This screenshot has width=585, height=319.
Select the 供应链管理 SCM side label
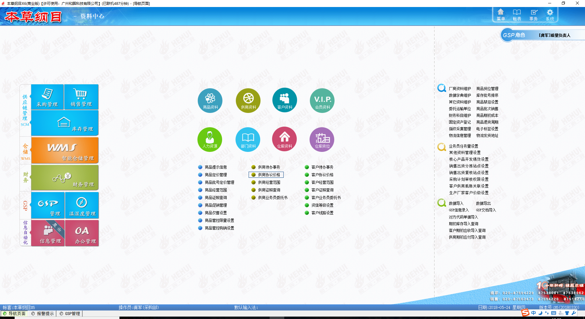(x=25, y=110)
